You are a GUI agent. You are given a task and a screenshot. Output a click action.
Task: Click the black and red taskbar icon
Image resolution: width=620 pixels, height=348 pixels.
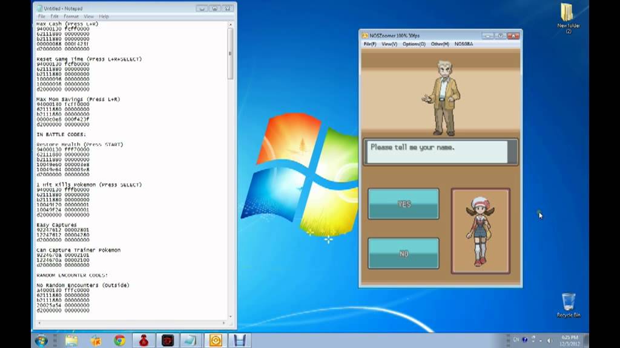168,340
